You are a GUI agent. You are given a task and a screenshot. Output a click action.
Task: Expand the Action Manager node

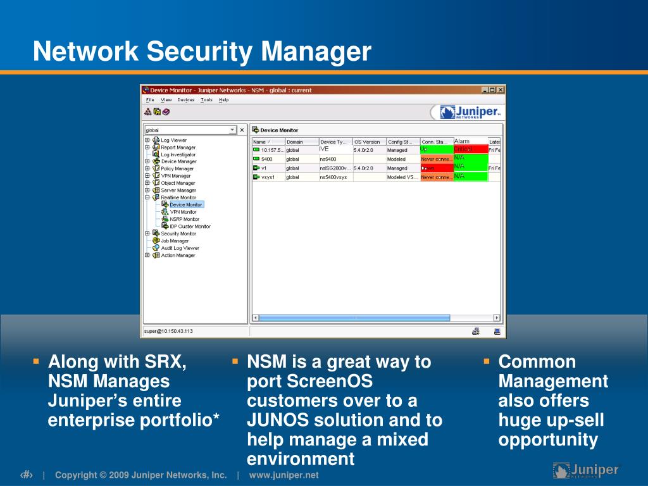(147, 256)
